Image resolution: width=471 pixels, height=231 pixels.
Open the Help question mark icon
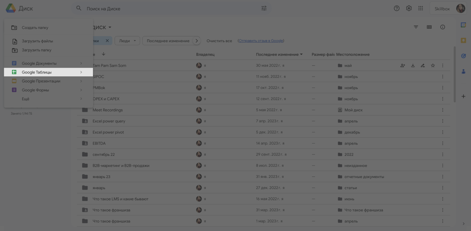[397, 9]
